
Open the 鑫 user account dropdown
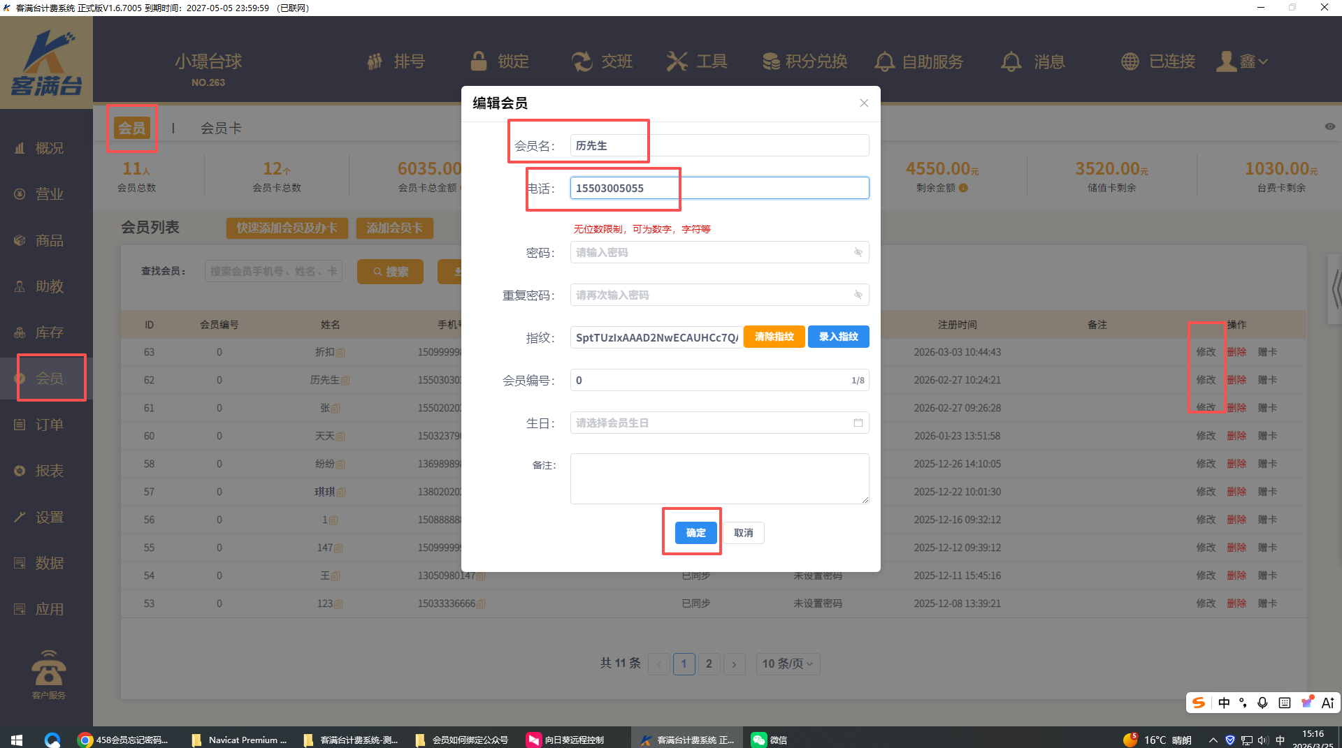(1243, 61)
